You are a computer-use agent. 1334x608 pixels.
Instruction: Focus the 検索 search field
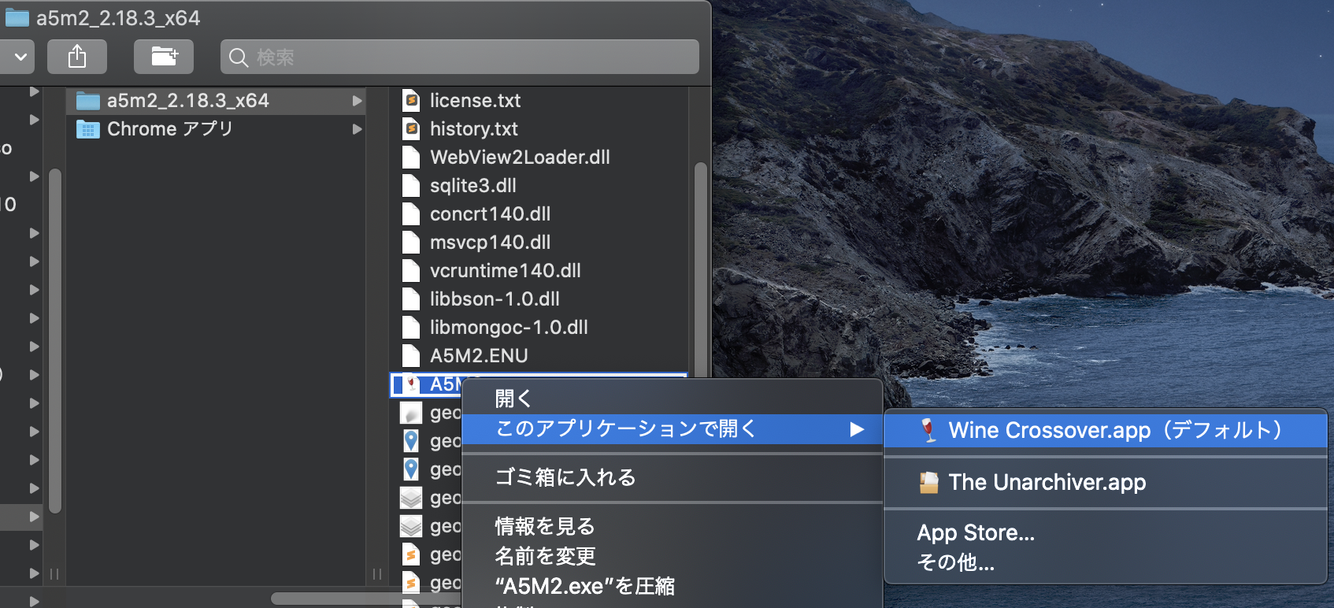pos(460,57)
